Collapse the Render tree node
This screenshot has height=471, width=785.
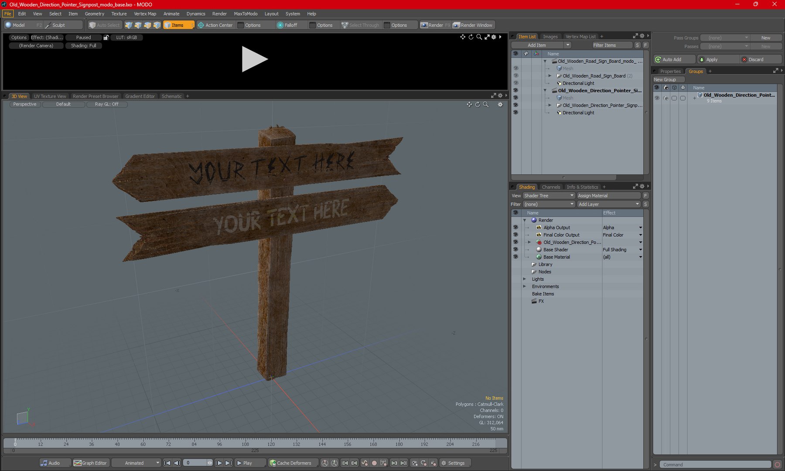click(x=525, y=221)
